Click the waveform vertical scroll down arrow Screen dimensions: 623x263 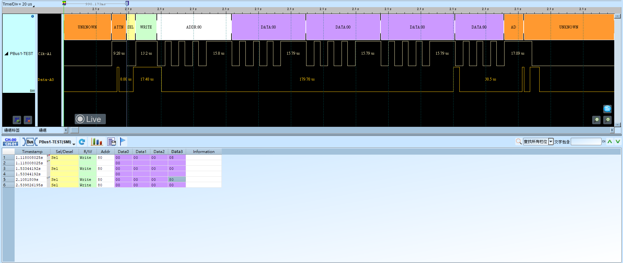click(618, 125)
